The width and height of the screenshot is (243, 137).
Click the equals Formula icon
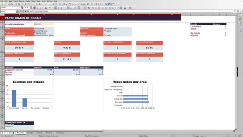pos(28,11)
